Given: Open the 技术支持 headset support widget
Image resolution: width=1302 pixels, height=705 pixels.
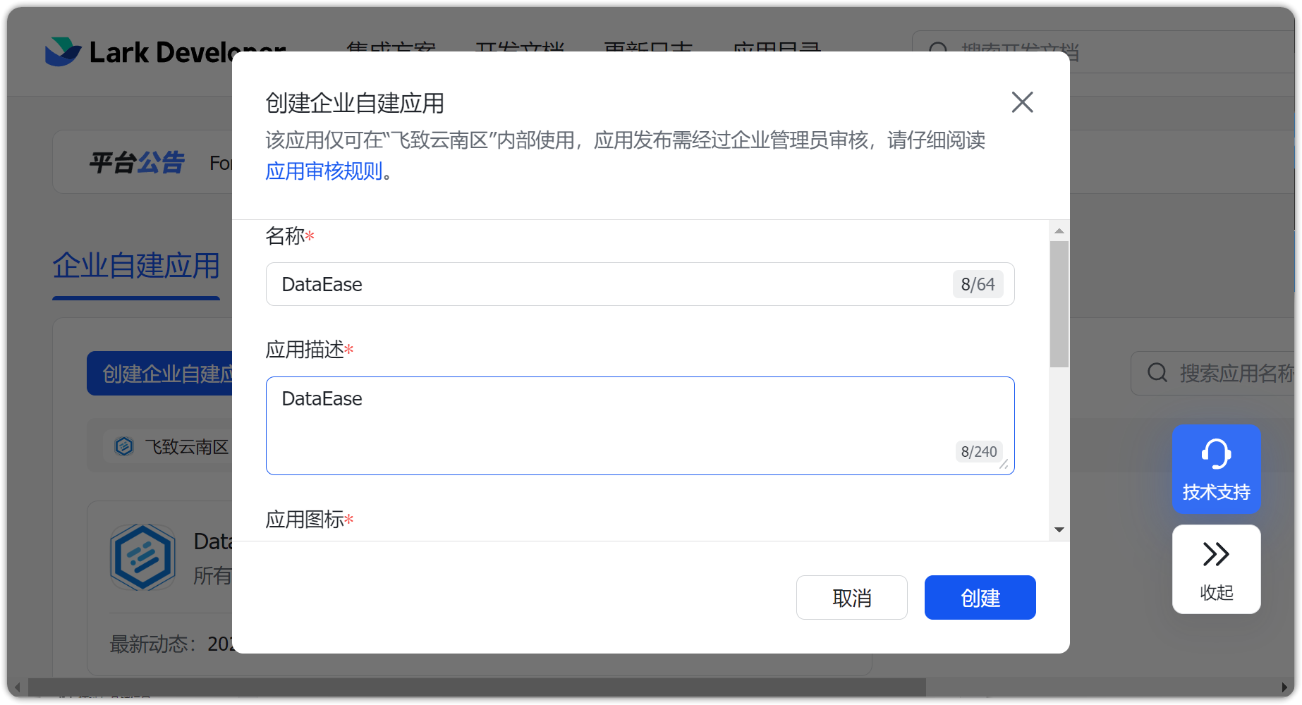Looking at the screenshot, I should click(x=1216, y=469).
